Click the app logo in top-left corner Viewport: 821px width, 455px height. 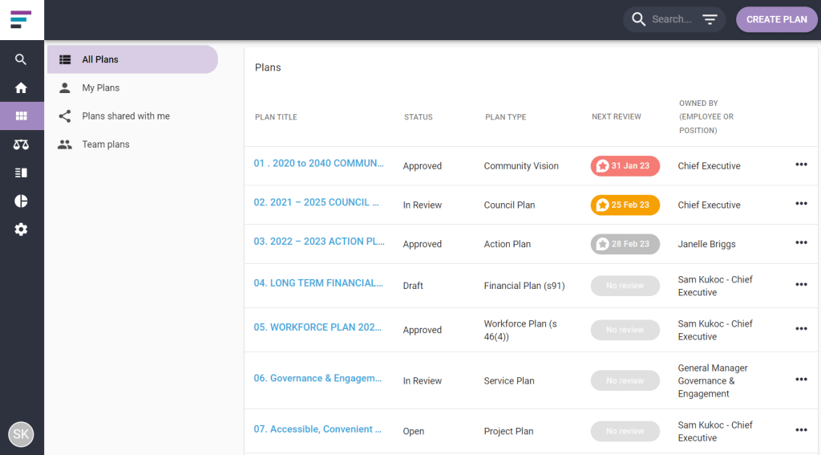pos(21,19)
